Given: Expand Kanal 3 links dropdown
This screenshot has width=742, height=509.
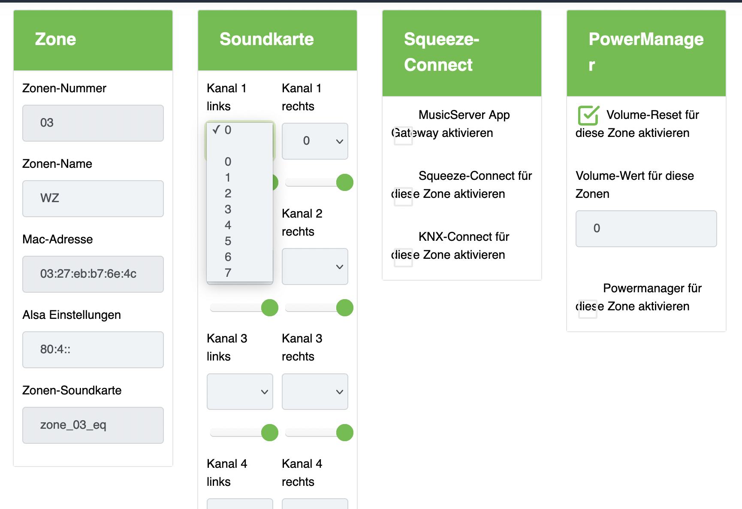Looking at the screenshot, I should pyautogui.click(x=240, y=391).
